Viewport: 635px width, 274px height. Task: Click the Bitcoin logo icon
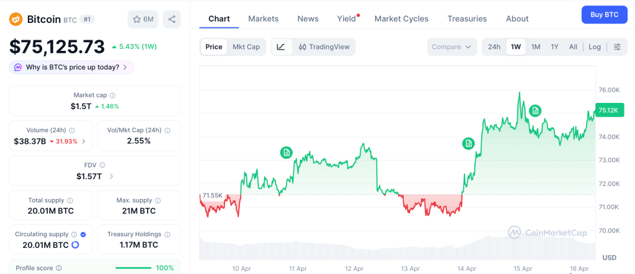[16, 19]
